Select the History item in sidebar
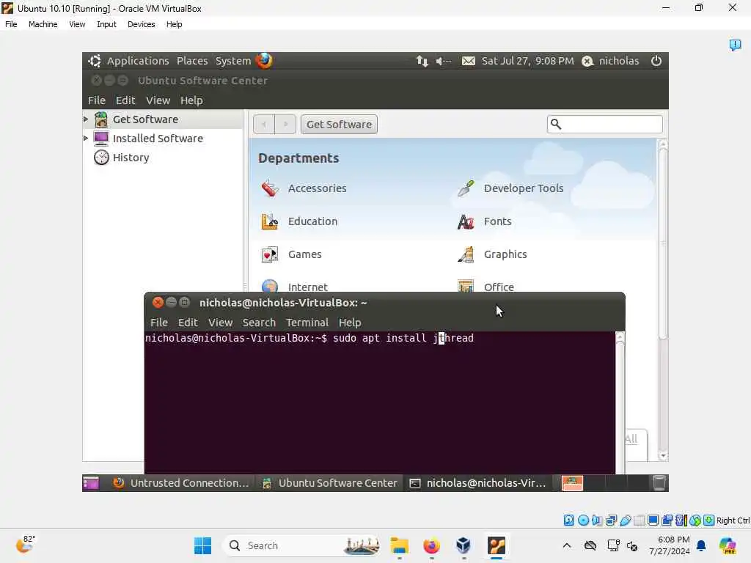Viewport: 751px width, 563px height. coord(131,158)
